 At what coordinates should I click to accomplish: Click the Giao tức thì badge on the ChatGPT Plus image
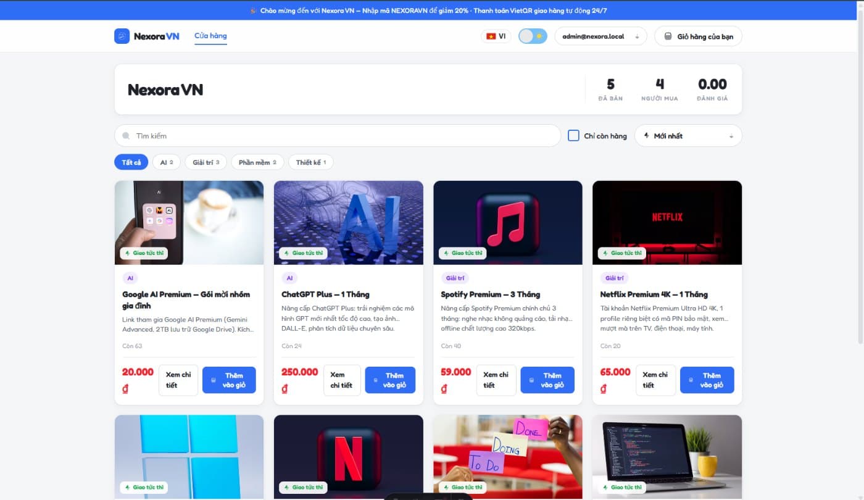[303, 253]
